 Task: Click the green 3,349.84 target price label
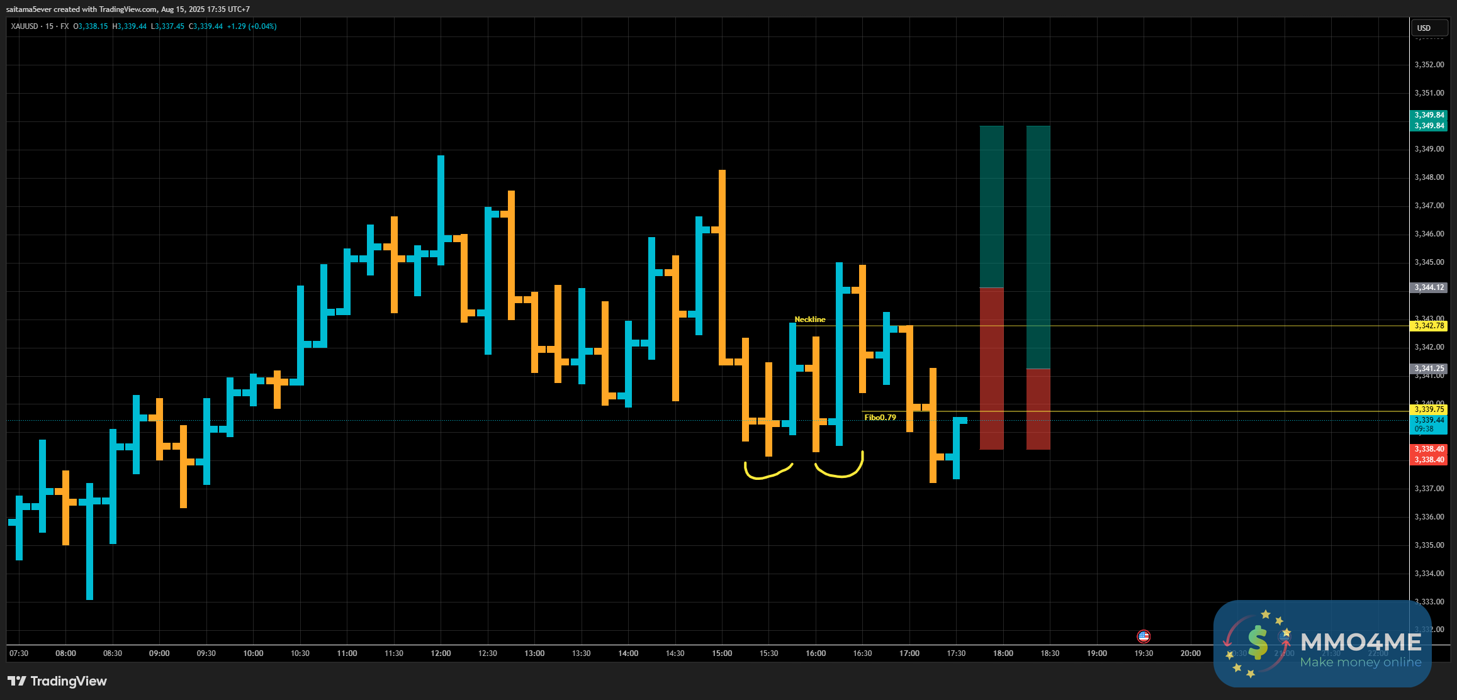point(1429,115)
